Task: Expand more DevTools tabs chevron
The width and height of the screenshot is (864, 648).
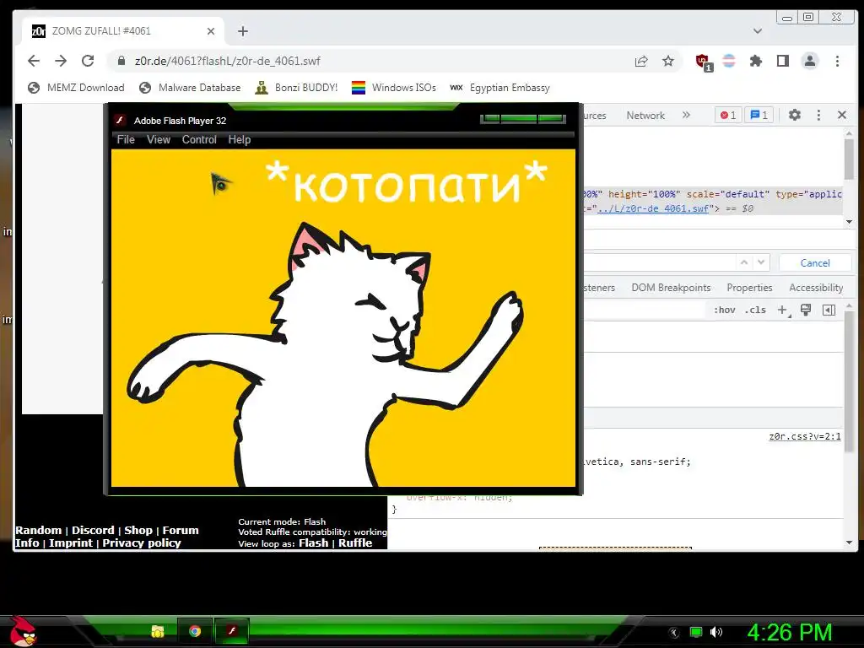Action: click(x=686, y=115)
